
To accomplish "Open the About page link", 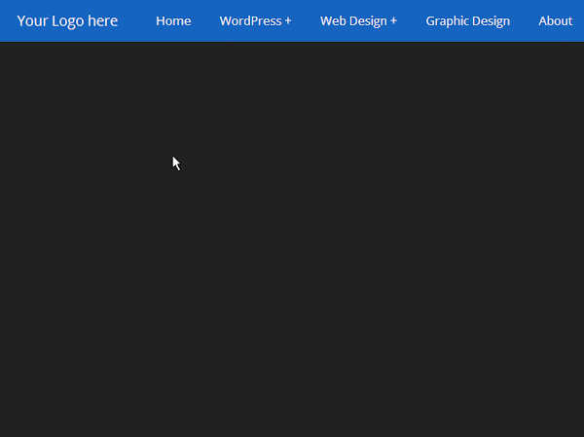I will click(x=555, y=21).
